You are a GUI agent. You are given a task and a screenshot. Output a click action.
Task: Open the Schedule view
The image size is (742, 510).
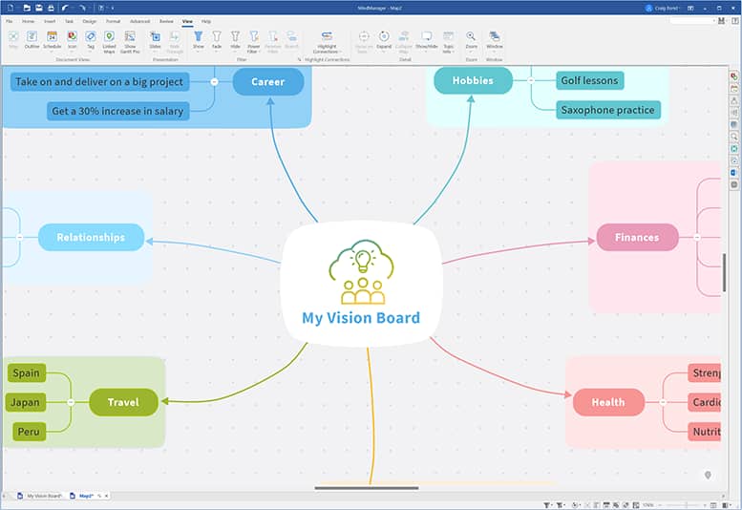(52, 39)
